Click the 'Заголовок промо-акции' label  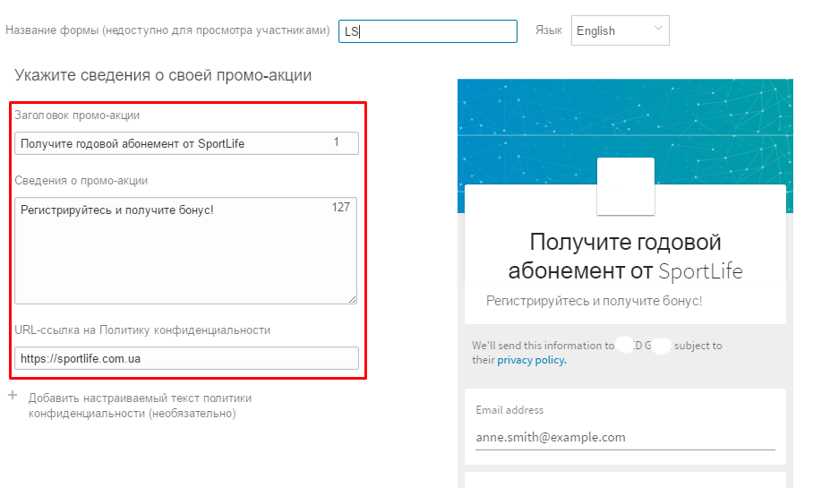pos(77,116)
